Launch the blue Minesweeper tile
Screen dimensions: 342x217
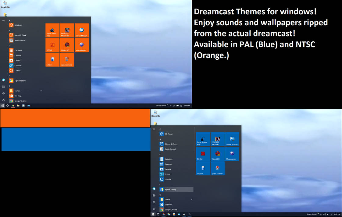point(232,154)
